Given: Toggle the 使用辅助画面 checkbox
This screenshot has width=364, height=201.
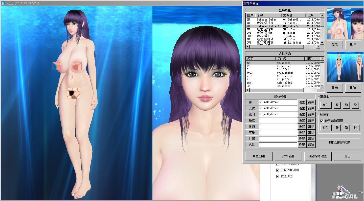Looking at the screenshot, I should tap(322, 121).
